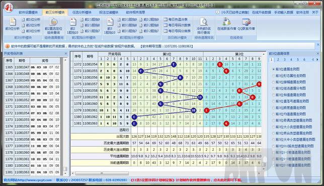The height and width of the screenshot is (186, 324).
Task: Open the 每日热温冷表 item
Action: (x=176, y=20)
